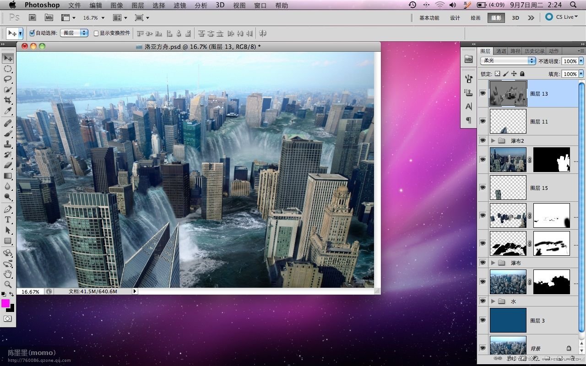Hide layer 图层 15

click(483, 188)
